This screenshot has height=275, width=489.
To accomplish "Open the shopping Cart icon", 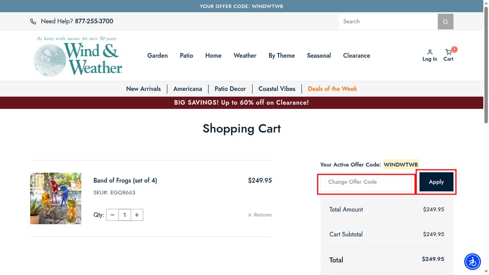I will [448, 55].
